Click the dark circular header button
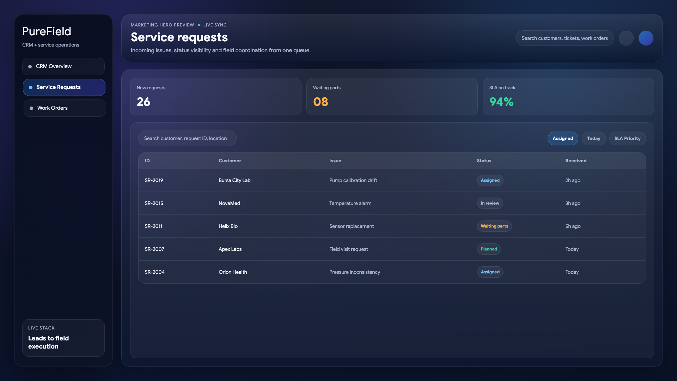Screen dimensions: 677x381 tap(626, 38)
